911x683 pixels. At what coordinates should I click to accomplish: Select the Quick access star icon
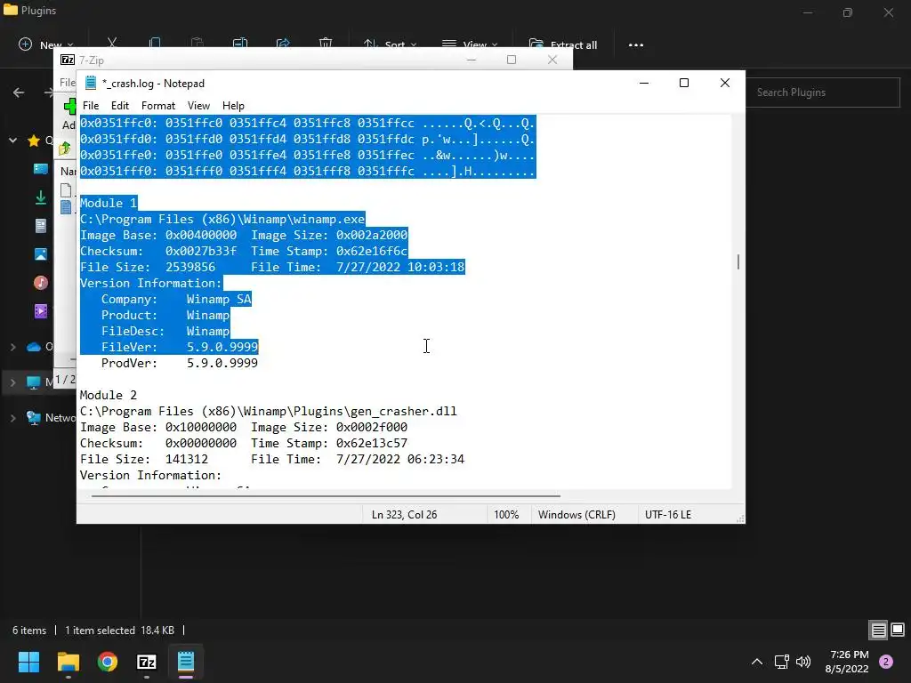(34, 140)
